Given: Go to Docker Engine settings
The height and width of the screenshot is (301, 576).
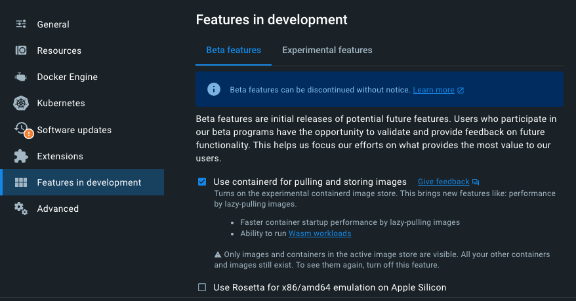Looking at the screenshot, I should (x=67, y=77).
